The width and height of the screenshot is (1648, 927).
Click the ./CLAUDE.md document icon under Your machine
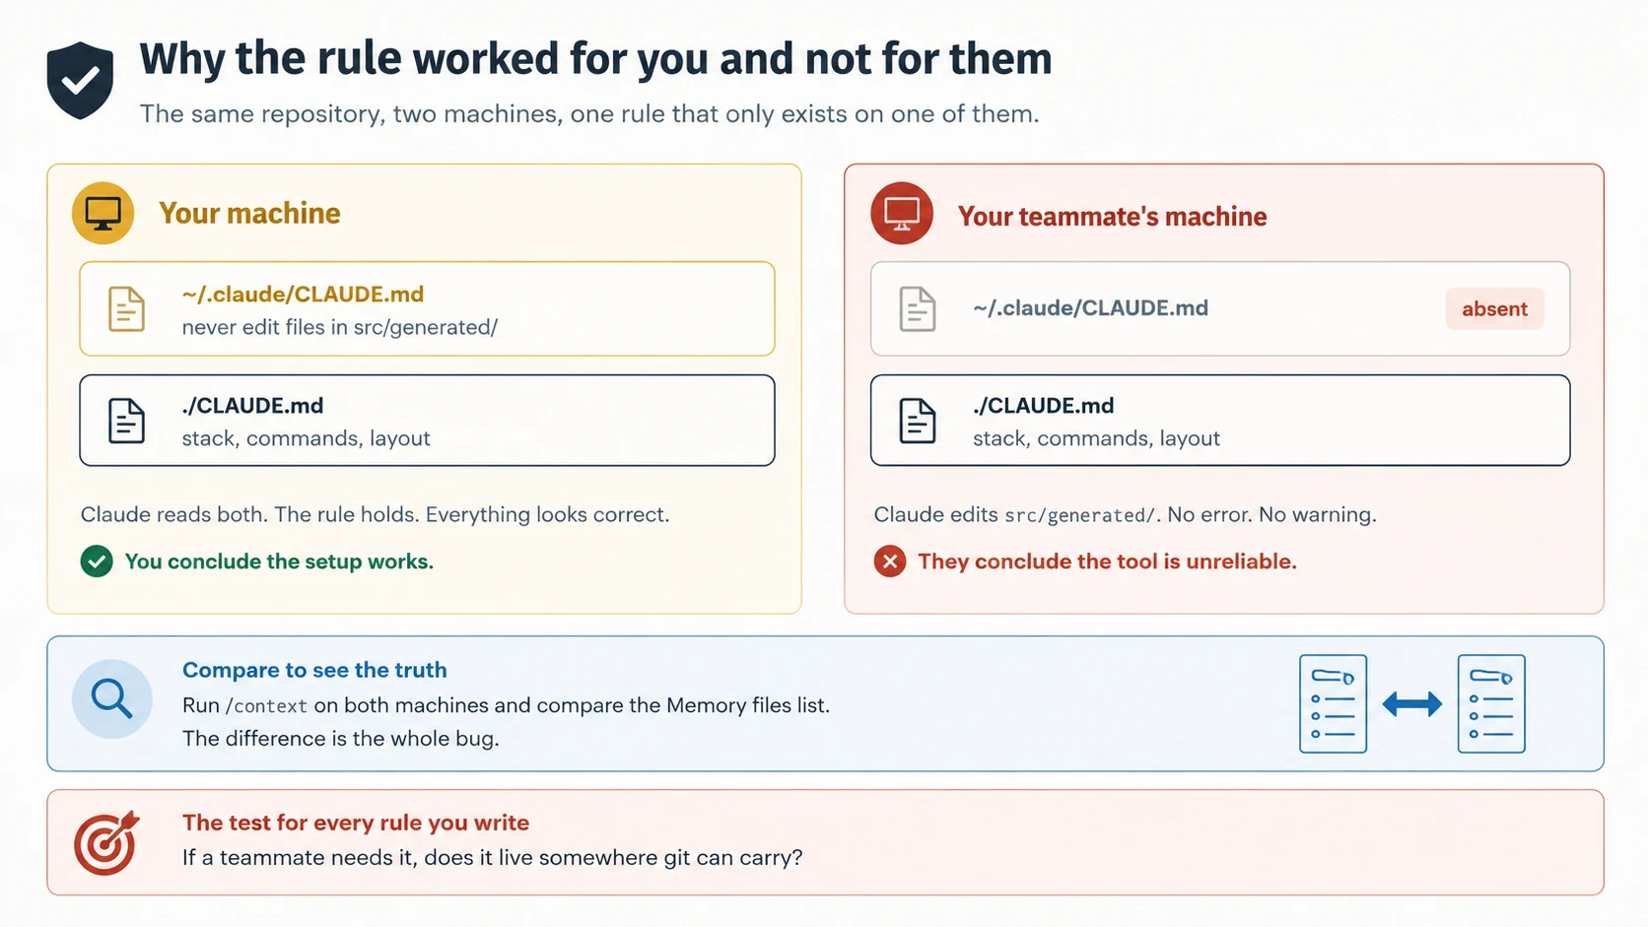tap(126, 421)
